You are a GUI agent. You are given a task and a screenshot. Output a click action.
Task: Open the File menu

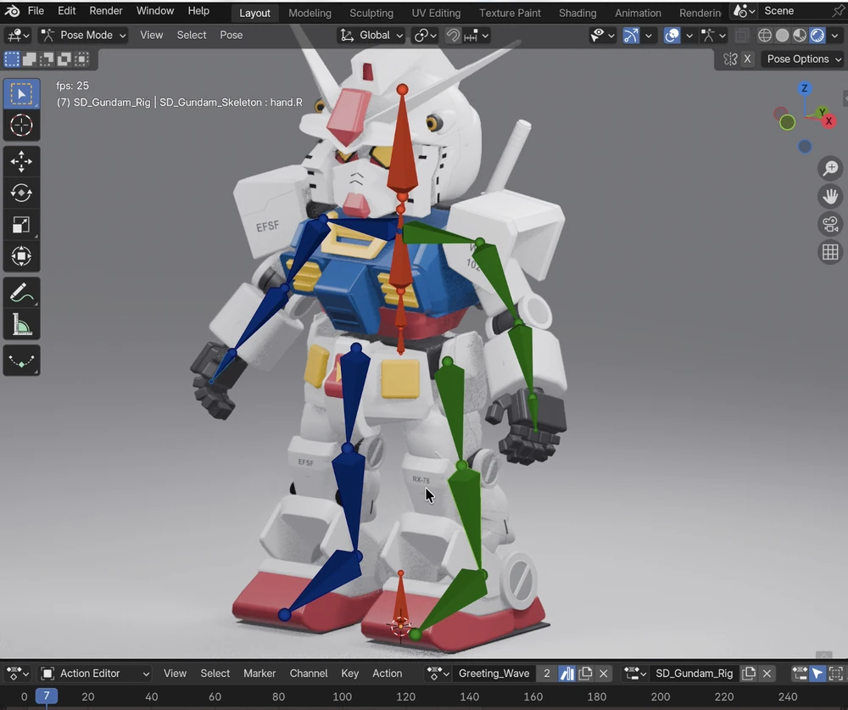tap(36, 11)
